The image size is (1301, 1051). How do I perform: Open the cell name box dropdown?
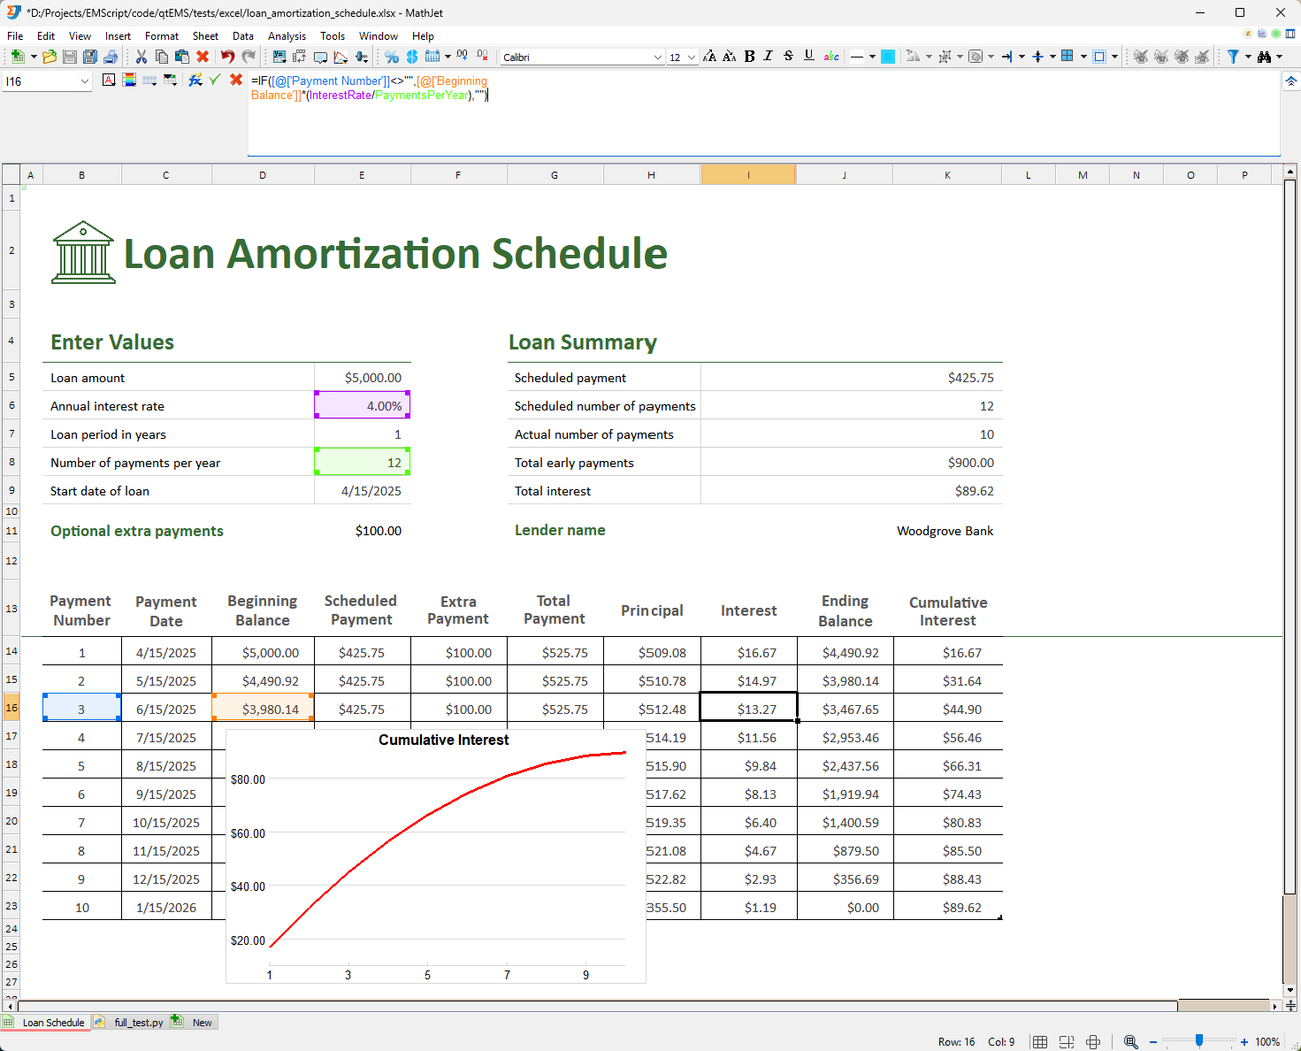coord(85,81)
